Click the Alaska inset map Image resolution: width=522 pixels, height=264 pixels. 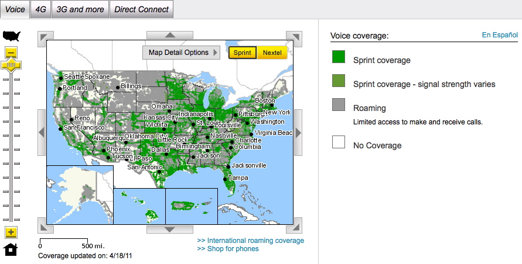click(80, 194)
